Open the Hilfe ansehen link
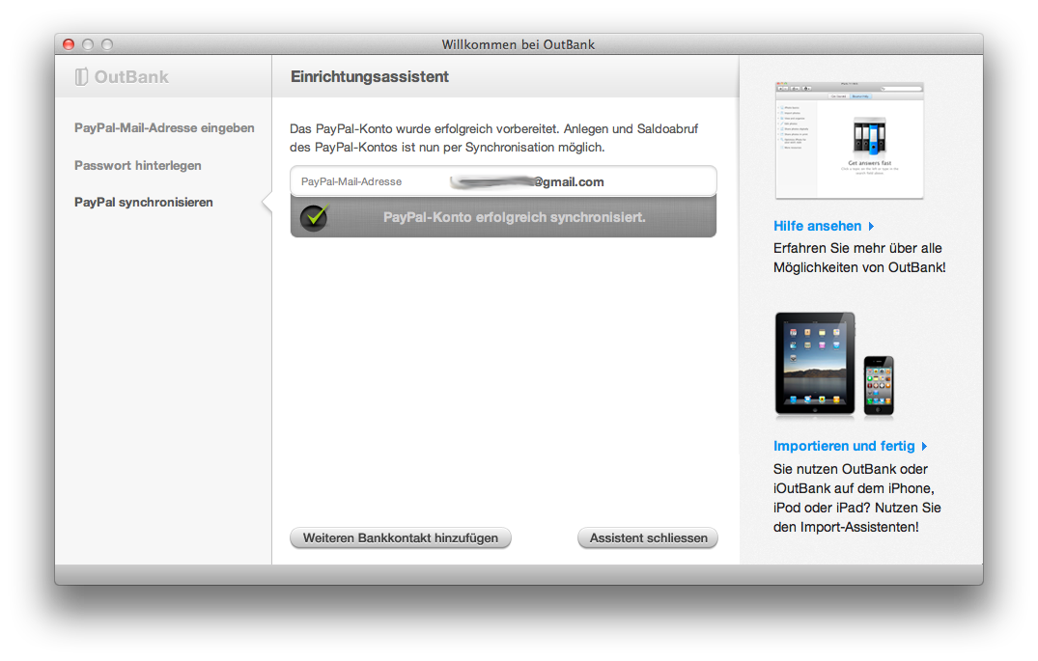 (818, 227)
